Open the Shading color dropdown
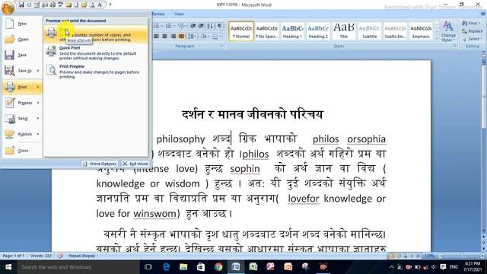The width and height of the screenshot is (487, 274). [205, 37]
